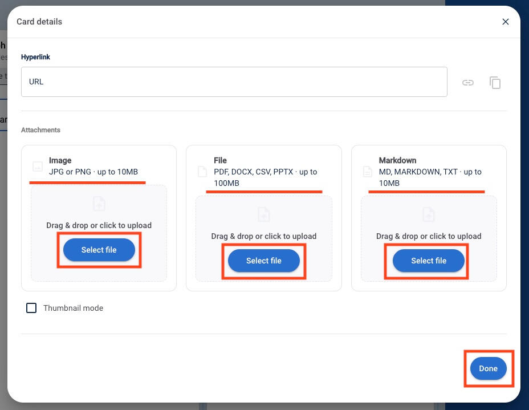
Task: Confirm with the Done button
Action: tap(488, 368)
